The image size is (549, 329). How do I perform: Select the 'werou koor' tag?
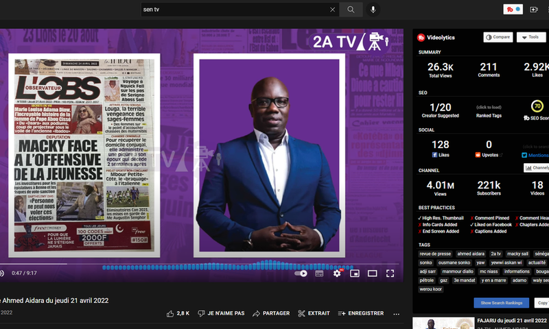pos(431,289)
